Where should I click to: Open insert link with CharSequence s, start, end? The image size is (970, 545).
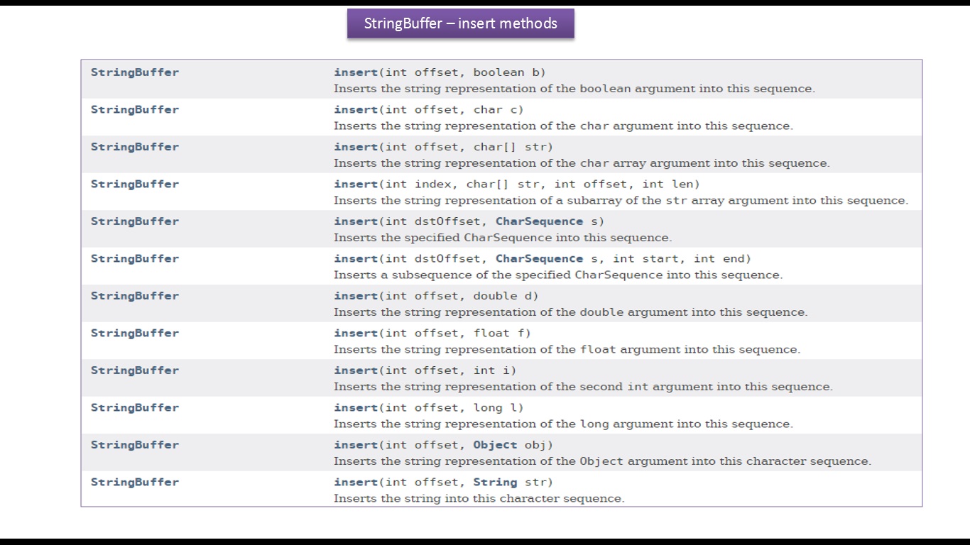[x=356, y=259]
